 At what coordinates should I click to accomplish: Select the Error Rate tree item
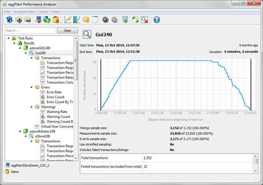pos(54,92)
